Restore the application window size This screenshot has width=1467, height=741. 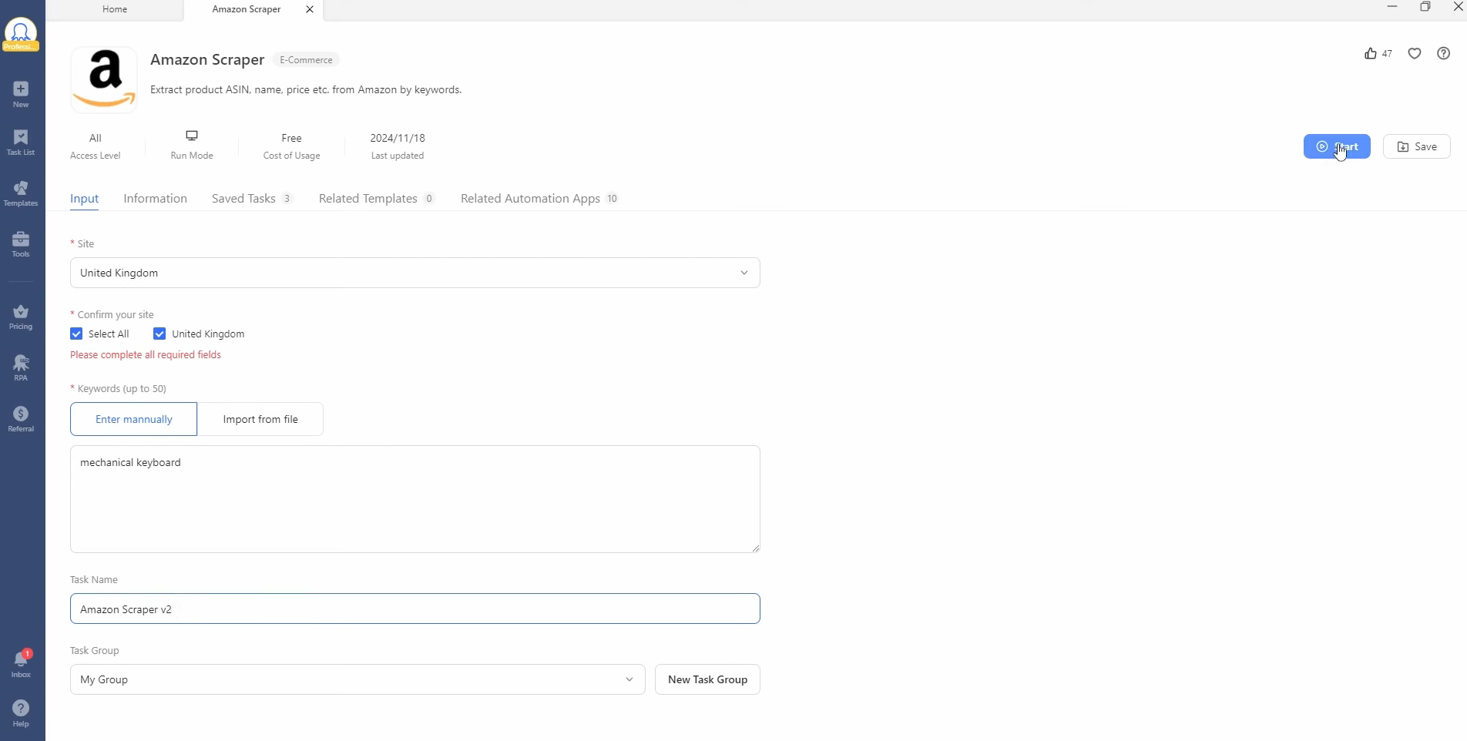coord(1425,7)
